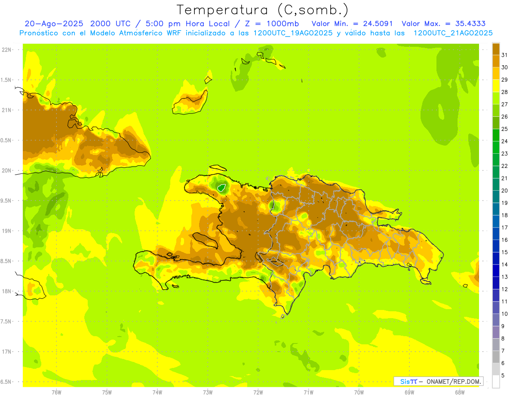Click the '22' colorbar scale label

pyautogui.click(x=504, y=166)
